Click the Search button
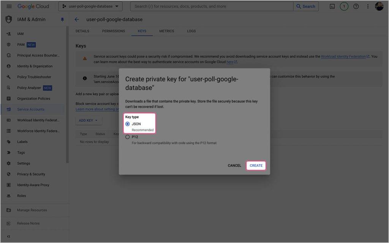Screen dimensions: 389x243 [306, 6]
